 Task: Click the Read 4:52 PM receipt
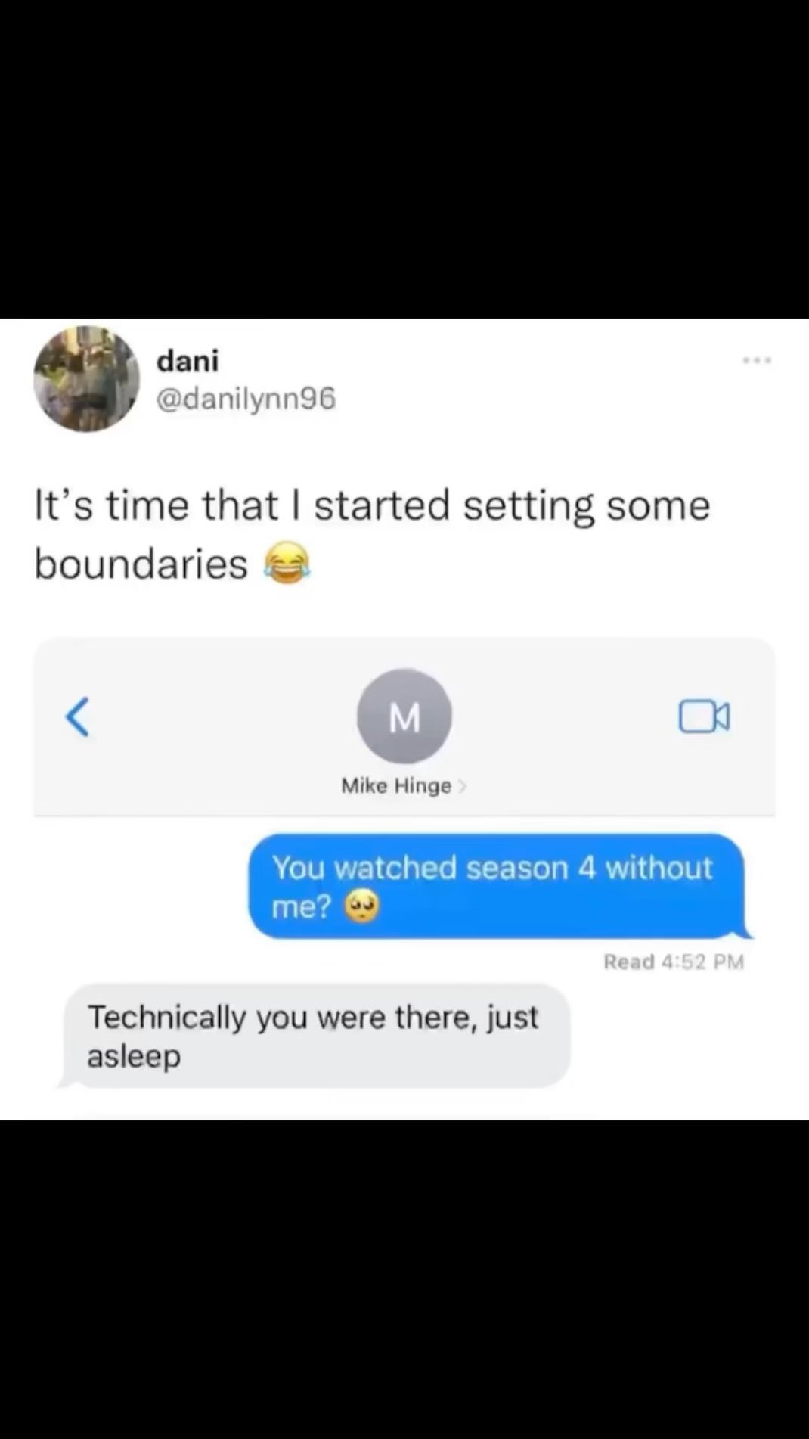pyautogui.click(x=674, y=962)
